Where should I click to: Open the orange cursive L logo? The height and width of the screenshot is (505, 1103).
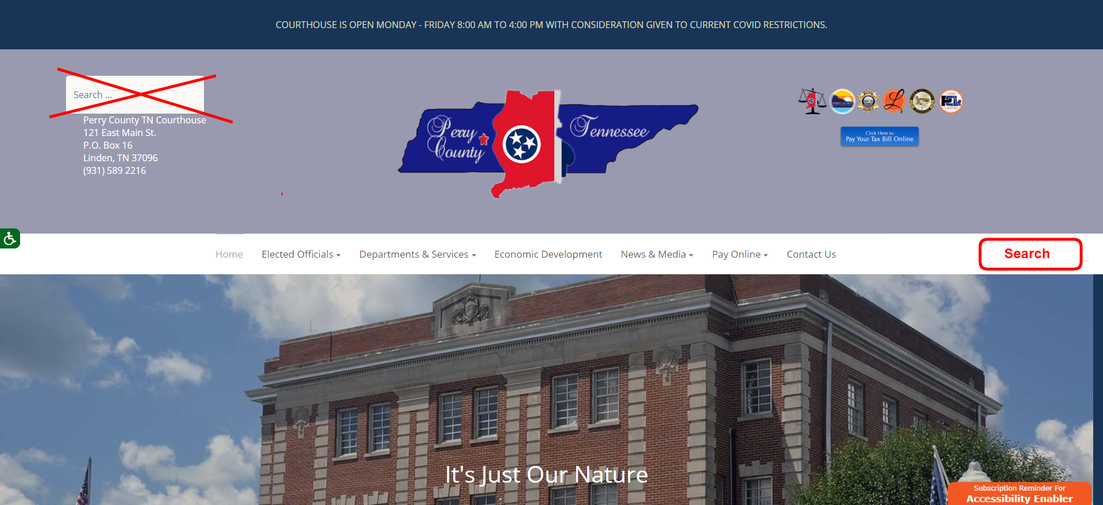pyautogui.click(x=894, y=102)
